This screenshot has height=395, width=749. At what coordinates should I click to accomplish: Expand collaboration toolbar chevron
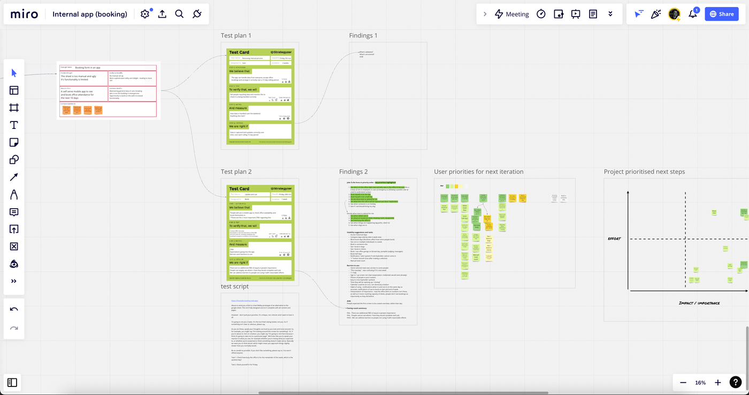[485, 14]
